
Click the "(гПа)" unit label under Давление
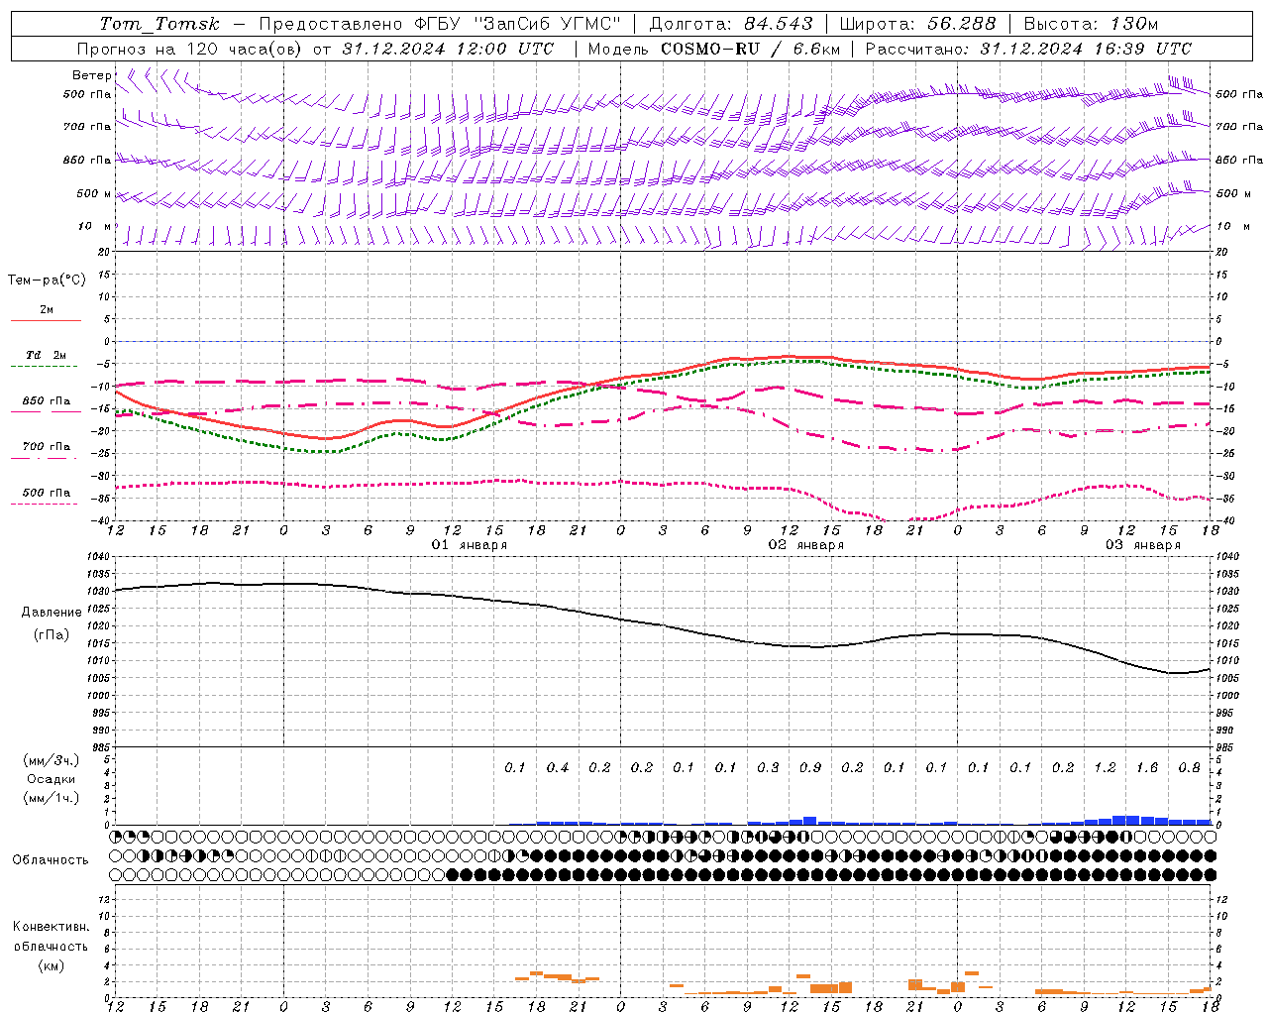[52, 635]
